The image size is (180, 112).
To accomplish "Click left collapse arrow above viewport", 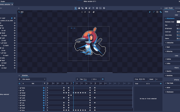I will tap(19, 8).
